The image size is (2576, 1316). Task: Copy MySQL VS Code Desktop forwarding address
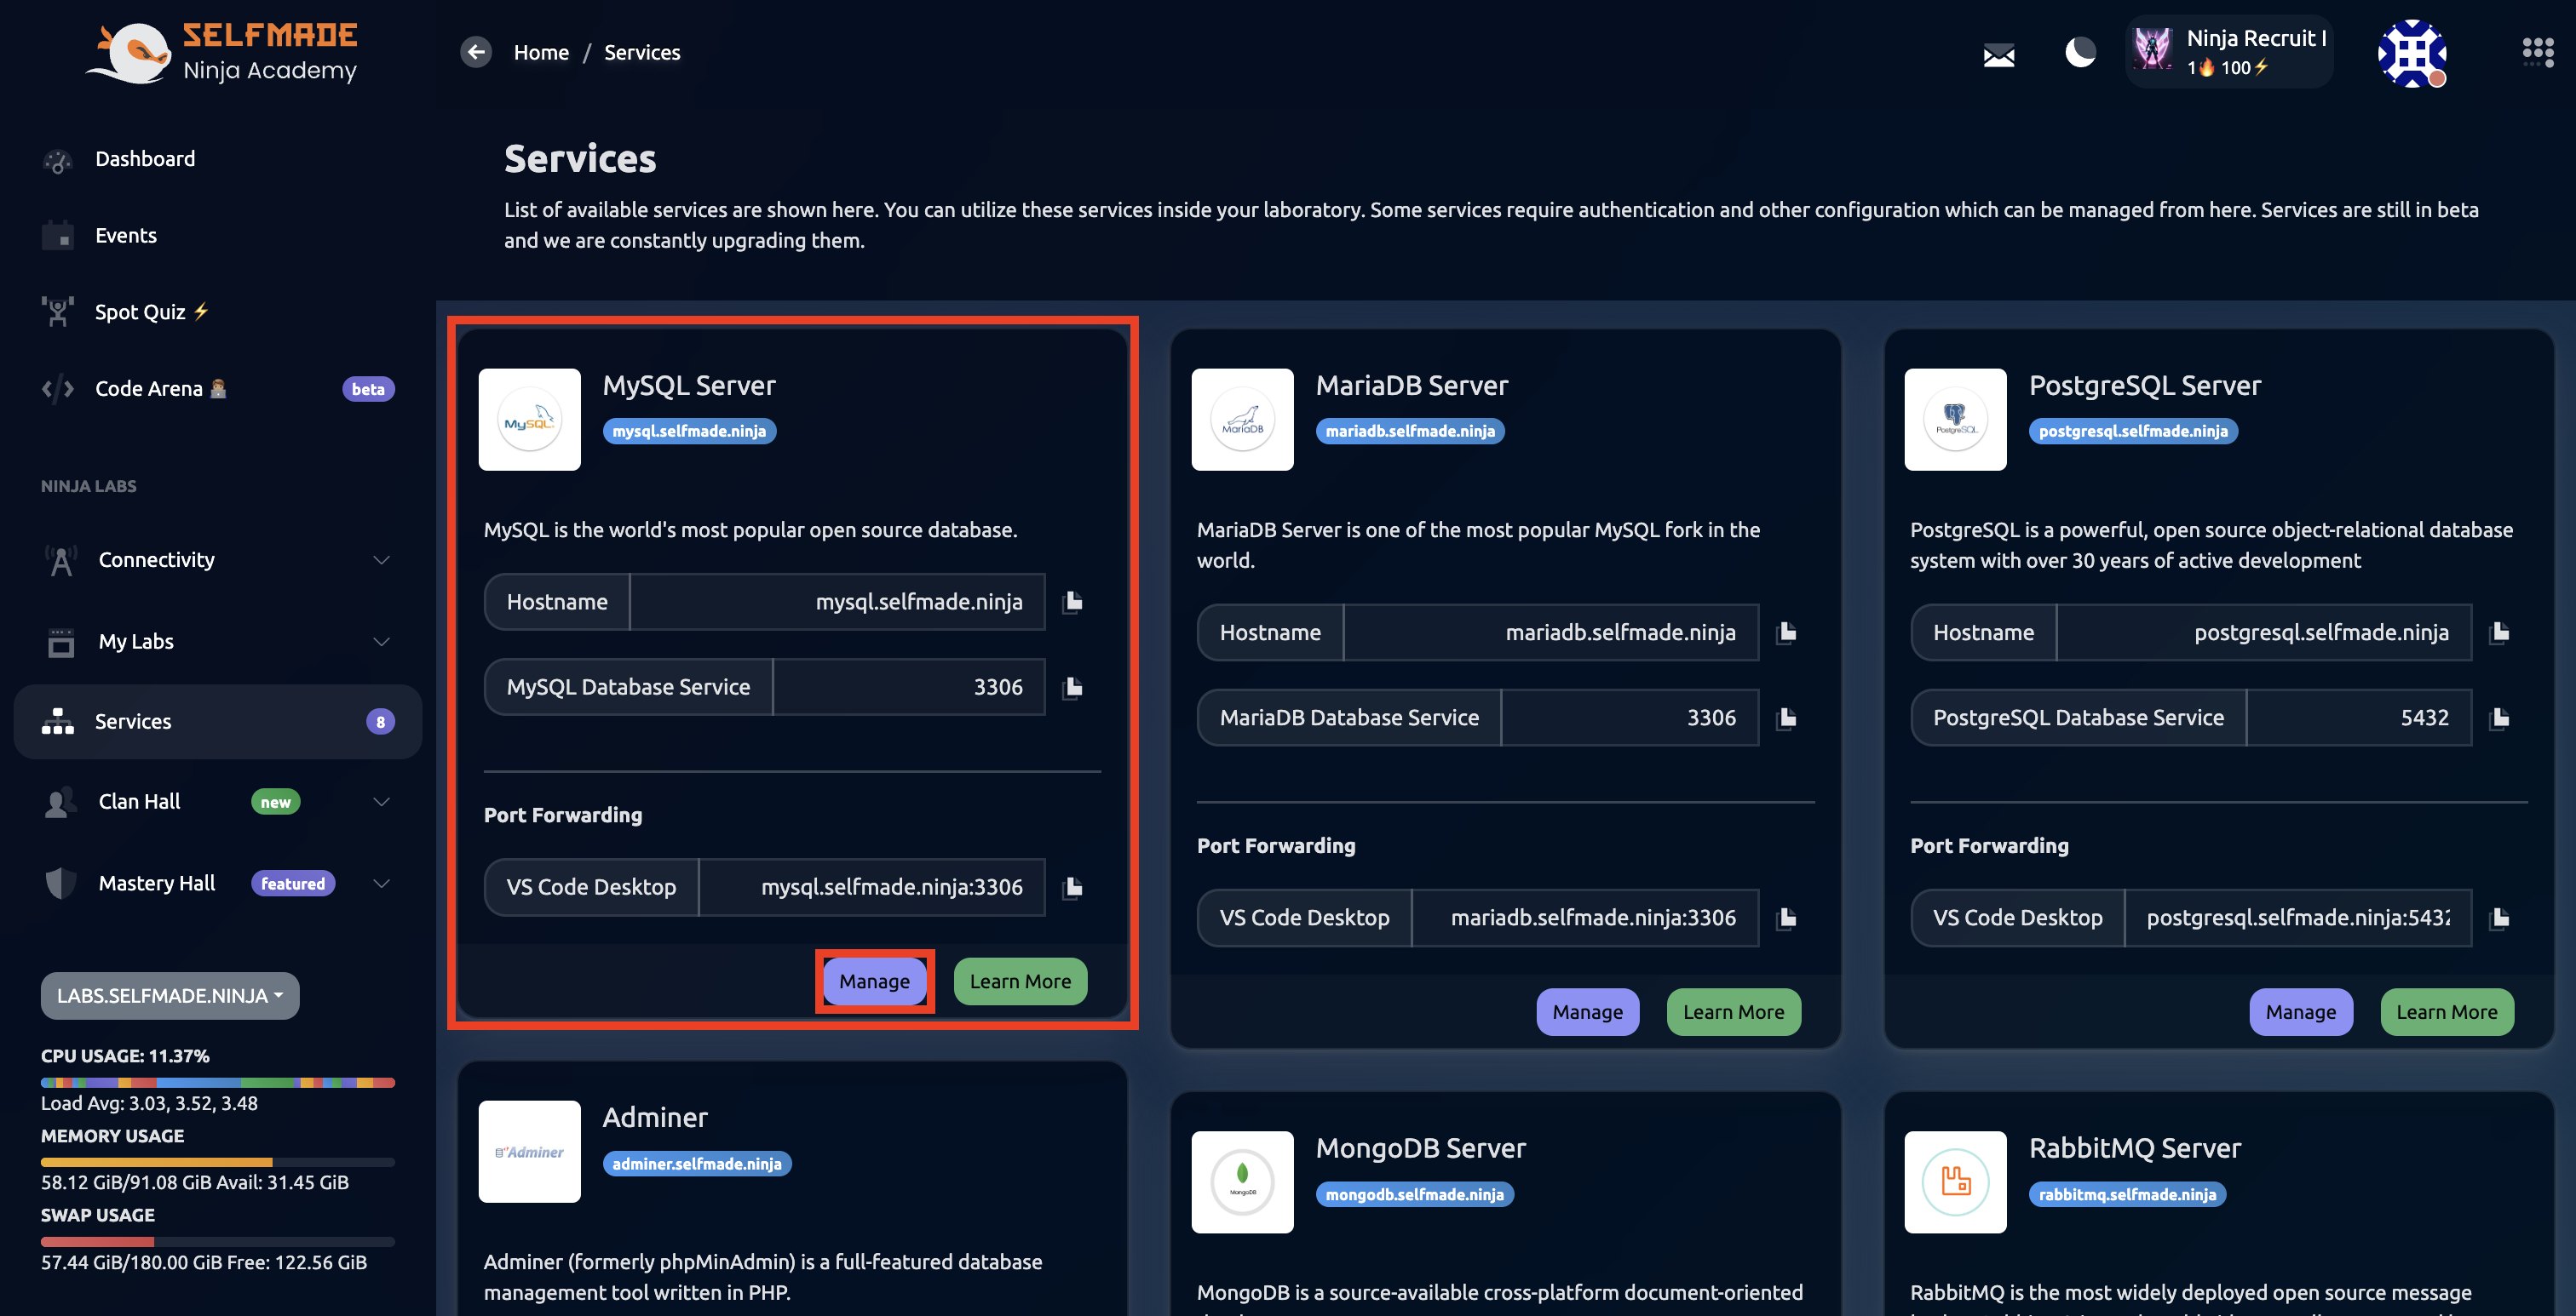click(1073, 887)
